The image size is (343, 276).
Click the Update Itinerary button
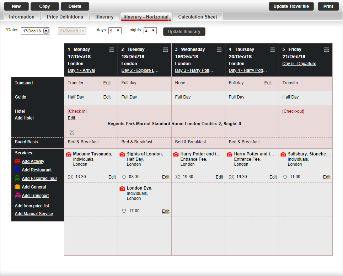(x=184, y=32)
